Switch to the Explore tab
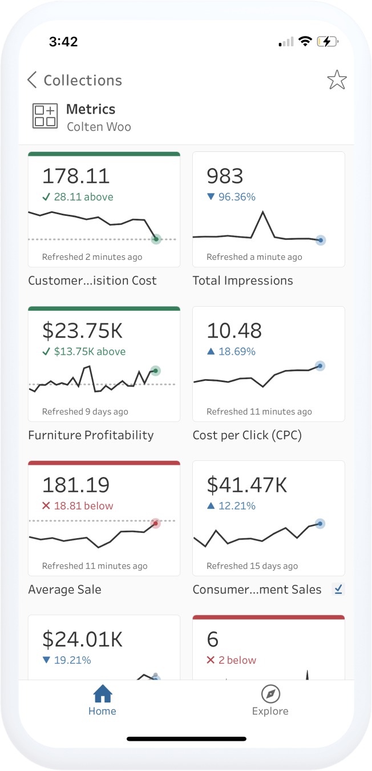Image resolution: width=372 pixels, height=771 pixels. coord(270,701)
